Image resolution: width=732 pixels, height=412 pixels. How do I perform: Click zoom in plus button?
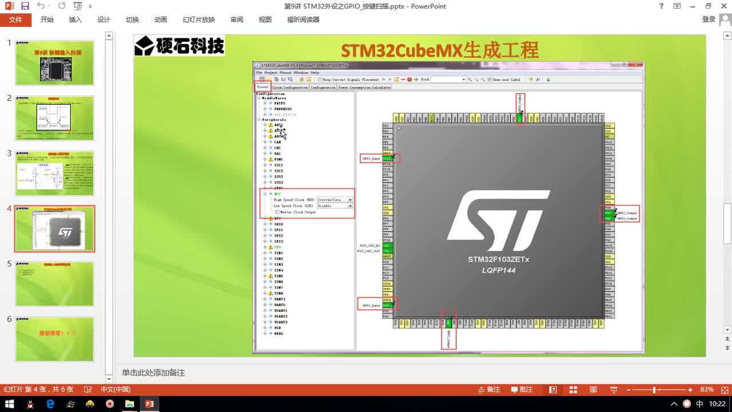[690, 390]
